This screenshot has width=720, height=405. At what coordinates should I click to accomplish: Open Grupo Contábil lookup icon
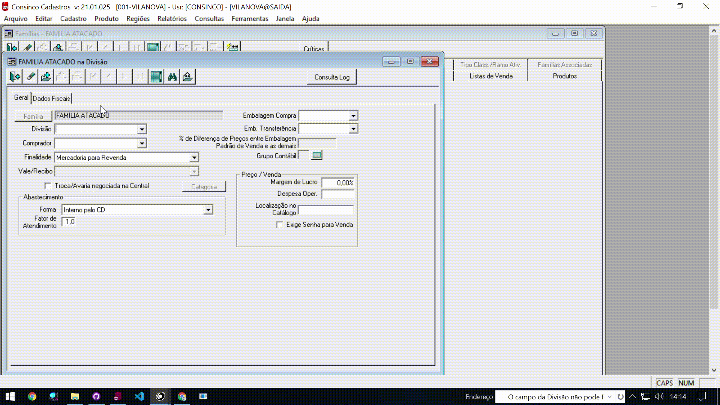(x=317, y=155)
